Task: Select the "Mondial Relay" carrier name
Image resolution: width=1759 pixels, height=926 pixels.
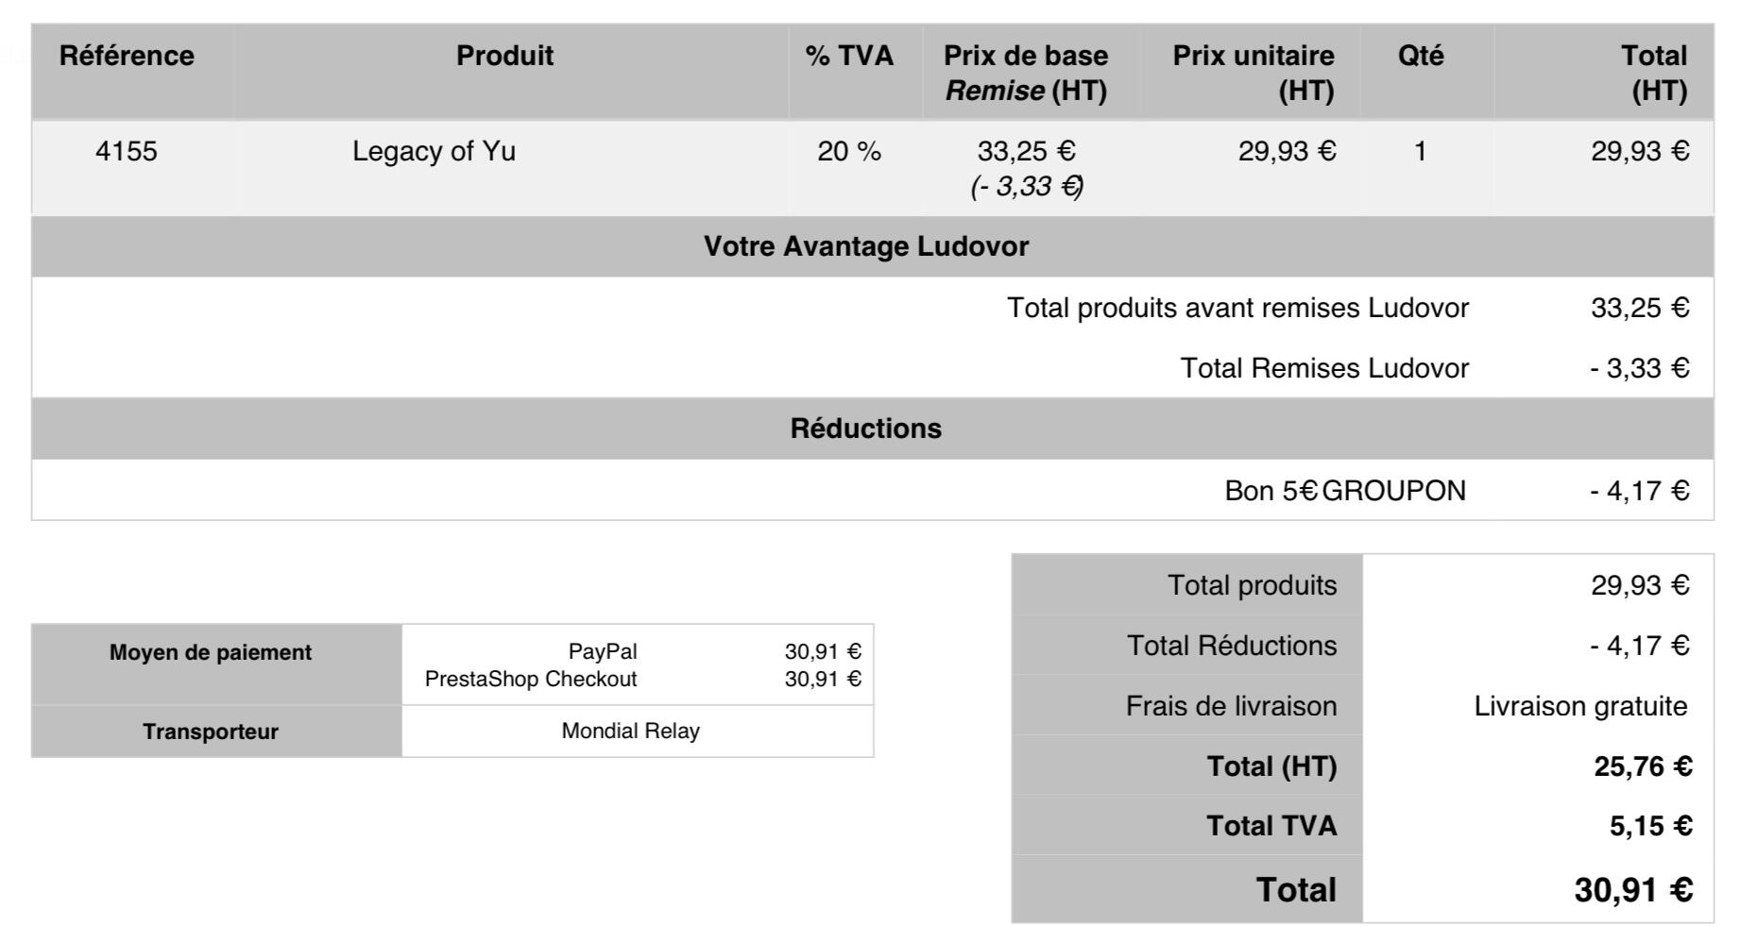Action: 630,732
